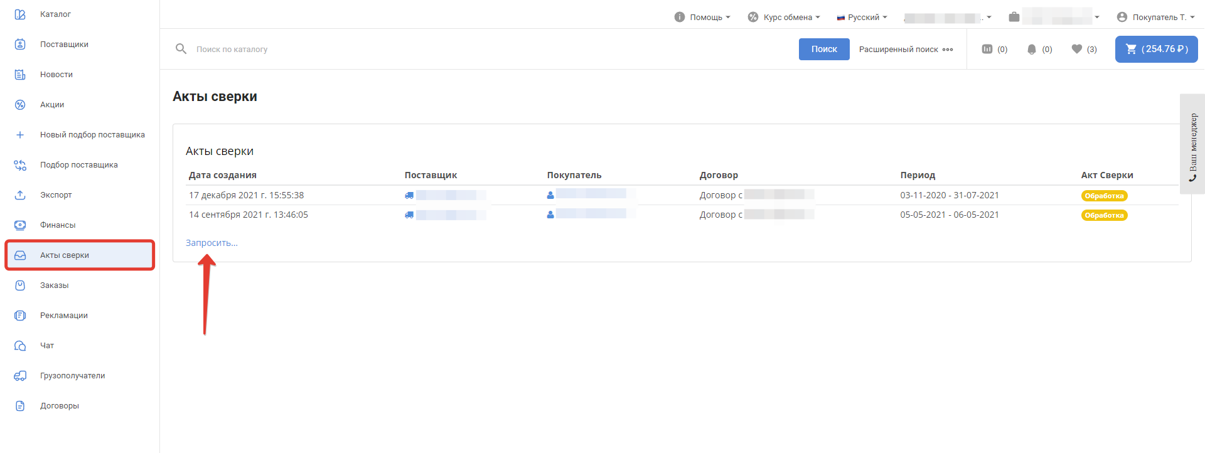Open the Ваш менеджер side tab
Image resolution: width=1205 pixels, height=453 pixels.
(1192, 144)
